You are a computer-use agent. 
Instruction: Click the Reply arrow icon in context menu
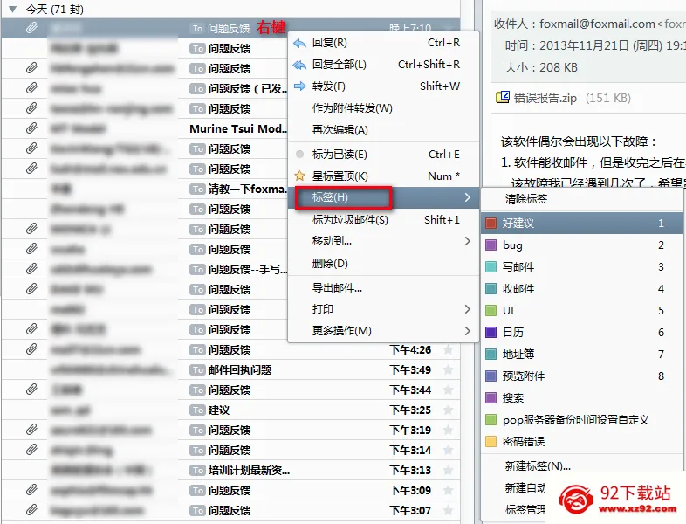pos(299,43)
